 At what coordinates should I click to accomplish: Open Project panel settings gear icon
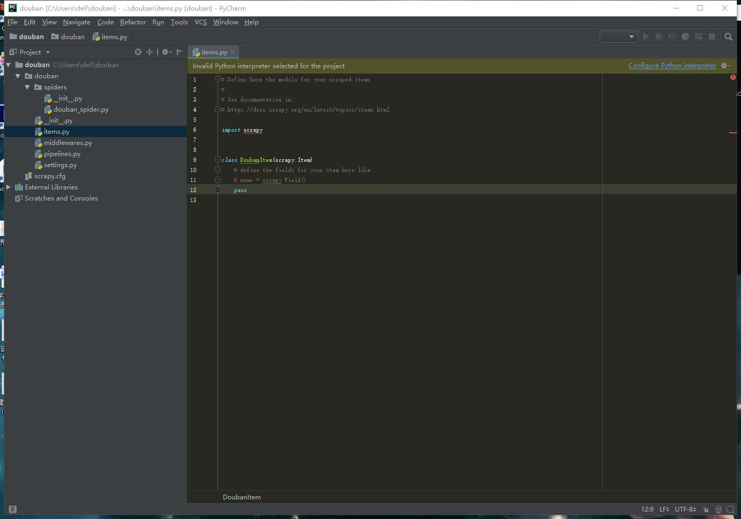166,52
